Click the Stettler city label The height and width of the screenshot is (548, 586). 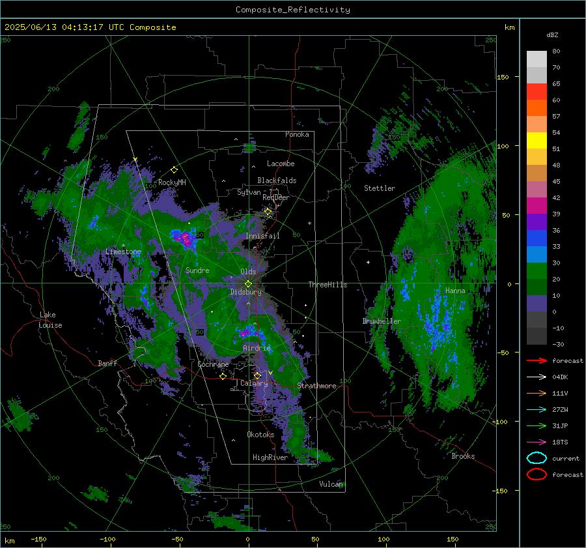pyautogui.click(x=380, y=188)
